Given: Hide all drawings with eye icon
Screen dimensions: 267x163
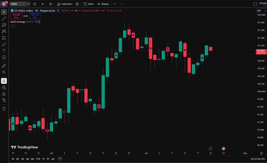Looking at the screenshot, I should pyautogui.click(x=4, y=100).
